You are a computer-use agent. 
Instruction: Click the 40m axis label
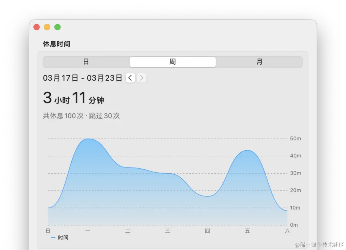point(295,156)
